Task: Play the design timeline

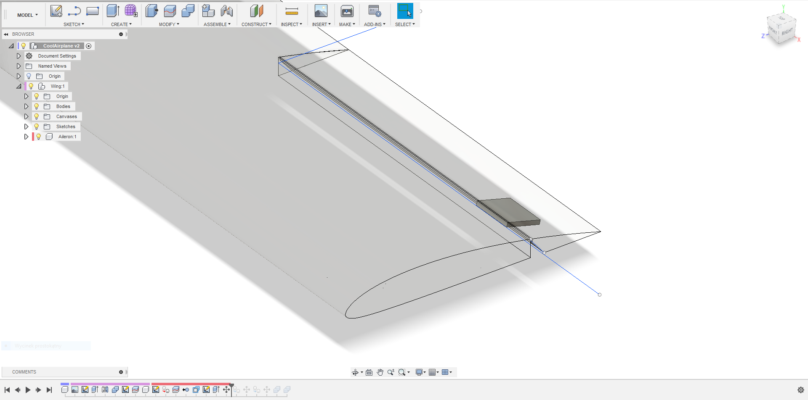Action: [28, 390]
